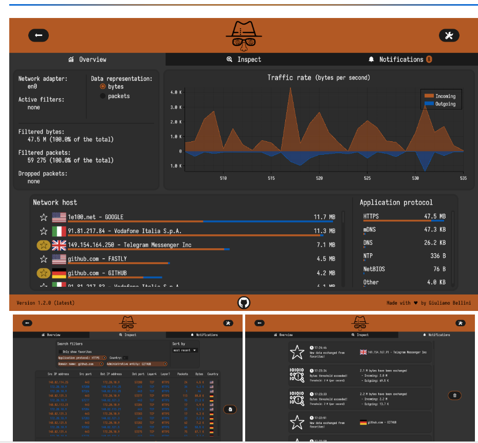The image size is (478, 443).
Task: Select Other protocol row showing 4.0 KB
Action: coord(404,283)
